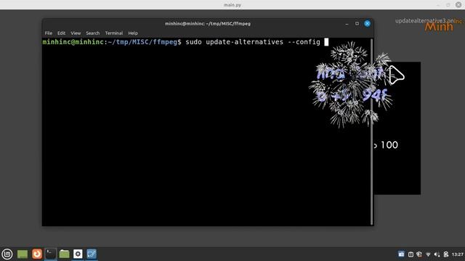
Task: Open the terminal Edit menu
Action: click(61, 33)
